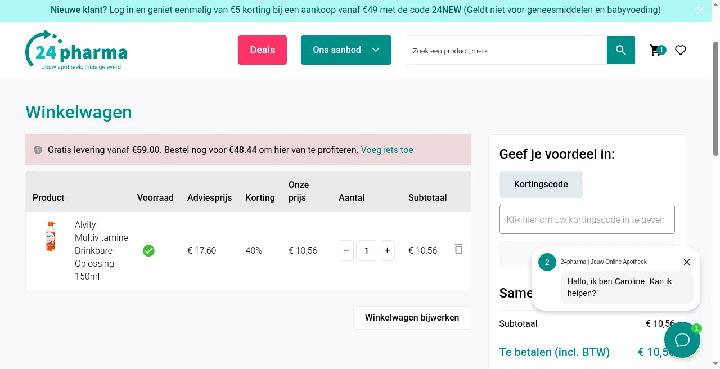
Task: Click the Subtotaal column header
Action: [x=427, y=197]
